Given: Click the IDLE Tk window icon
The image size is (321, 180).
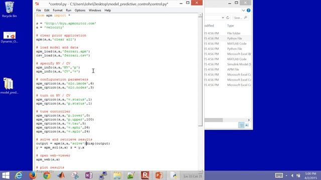Looking at the screenshot, I should point(37,3).
